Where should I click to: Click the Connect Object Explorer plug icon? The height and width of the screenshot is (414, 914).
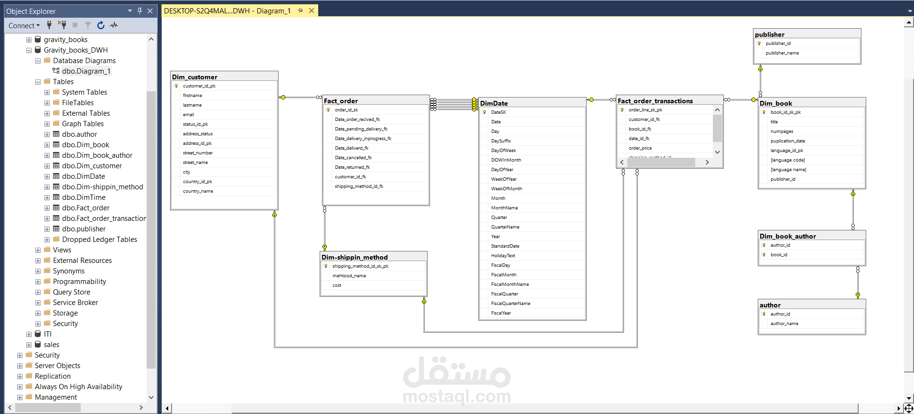click(49, 25)
